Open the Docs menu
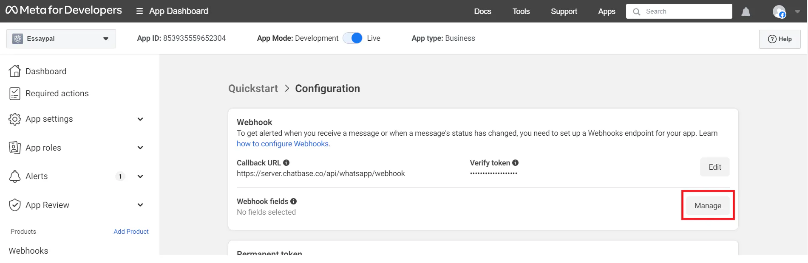808x263 pixels. (482, 11)
